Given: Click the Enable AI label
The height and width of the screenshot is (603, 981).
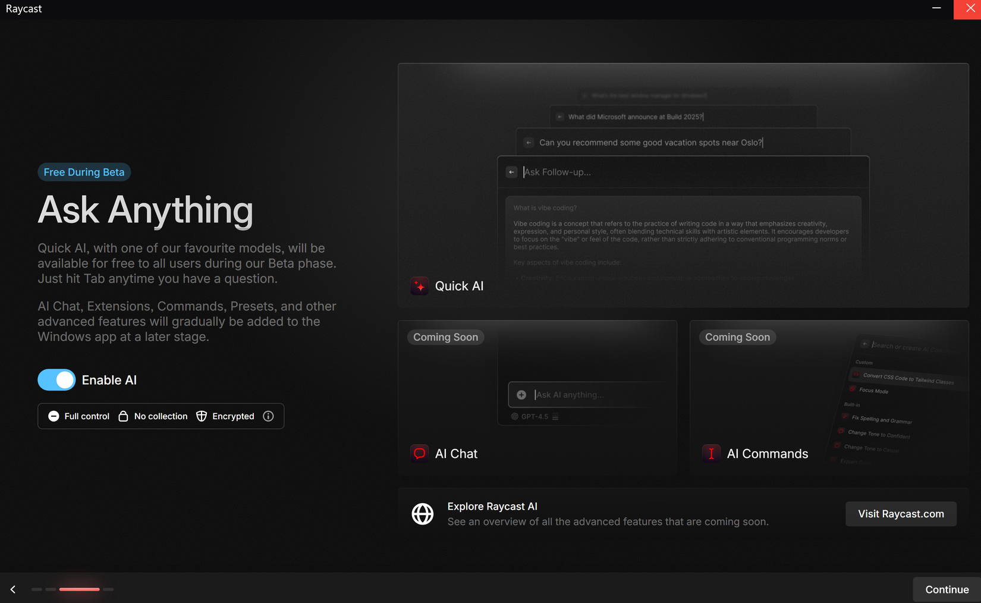Looking at the screenshot, I should coord(109,380).
